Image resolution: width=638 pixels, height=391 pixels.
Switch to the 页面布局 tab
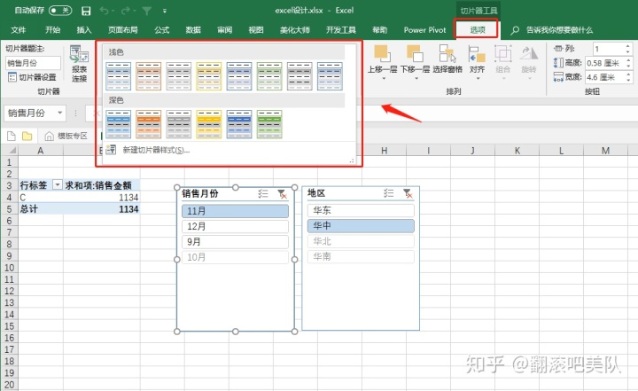tap(123, 30)
